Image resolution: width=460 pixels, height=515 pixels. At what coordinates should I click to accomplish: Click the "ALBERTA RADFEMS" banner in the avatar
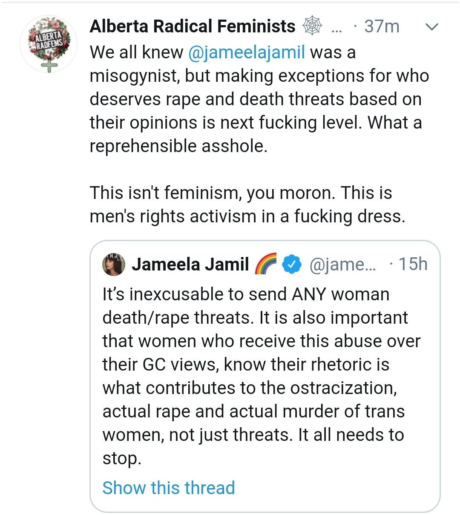click(x=49, y=40)
